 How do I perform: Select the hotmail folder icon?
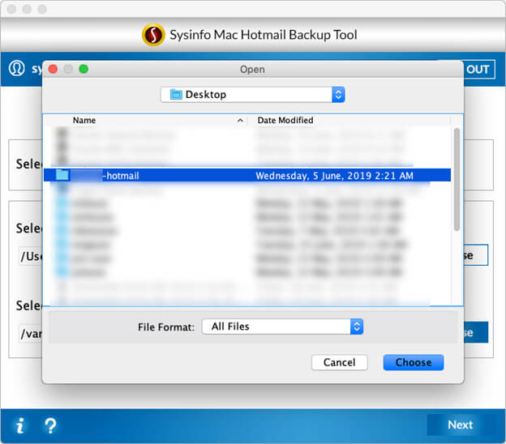(62, 175)
